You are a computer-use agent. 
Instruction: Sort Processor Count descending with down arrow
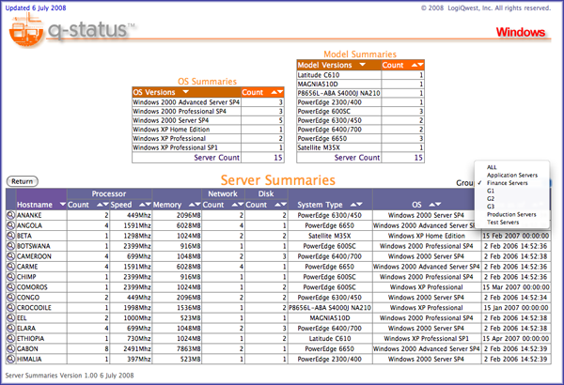pyautogui.click(x=105, y=204)
